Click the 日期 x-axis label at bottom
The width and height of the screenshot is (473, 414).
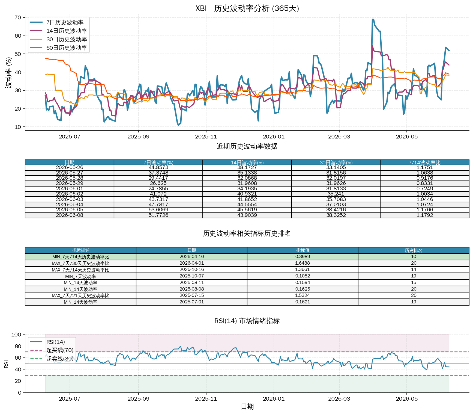[x=247, y=407]
